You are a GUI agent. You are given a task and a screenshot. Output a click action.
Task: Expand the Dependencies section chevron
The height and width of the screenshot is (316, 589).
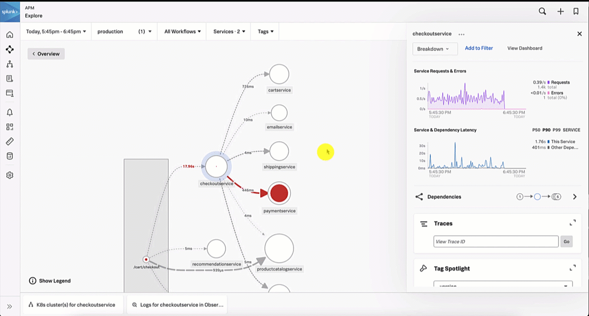click(x=574, y=197)
